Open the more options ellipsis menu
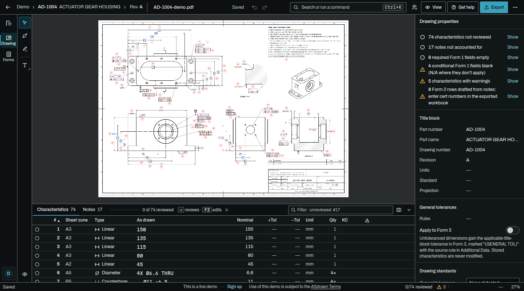Screen dimensions: 524x291 [x=515, y=7]
